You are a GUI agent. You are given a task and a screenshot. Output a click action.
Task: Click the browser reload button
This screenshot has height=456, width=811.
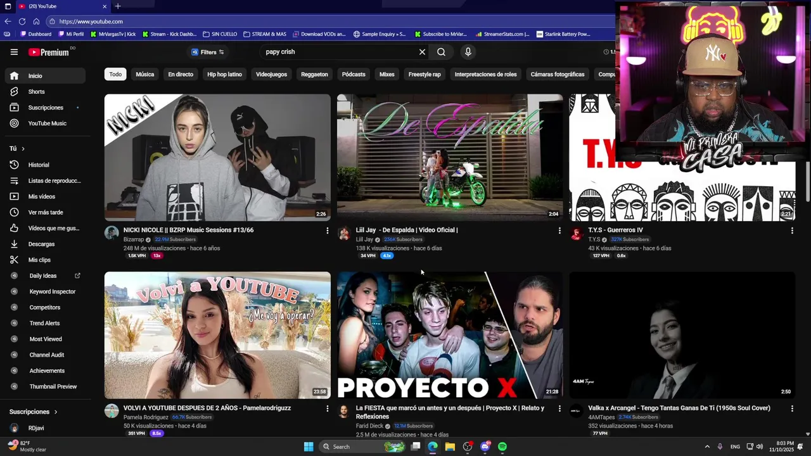(x=22, y=22)
